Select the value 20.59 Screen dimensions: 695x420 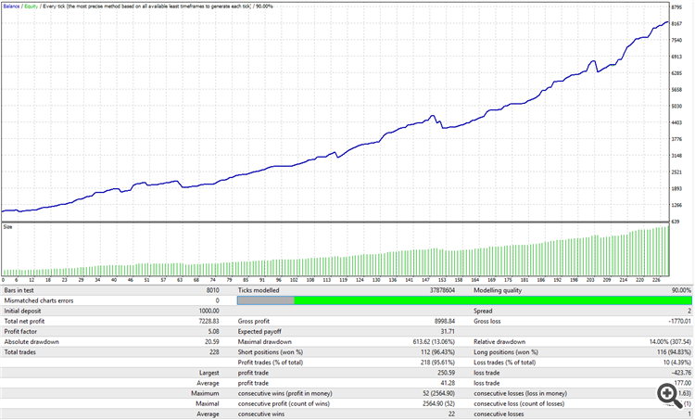[212, 342]
